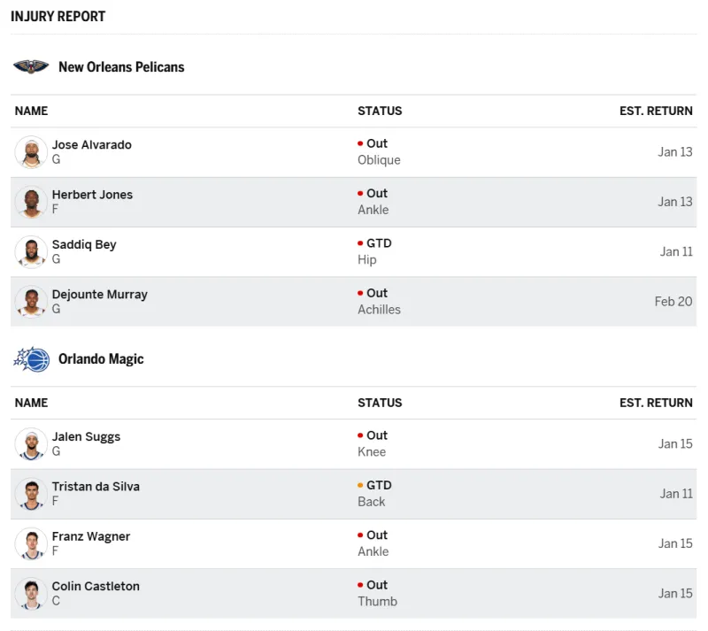Open Colin Castleton's player link
708x631 pixels.
coord(96,586)
